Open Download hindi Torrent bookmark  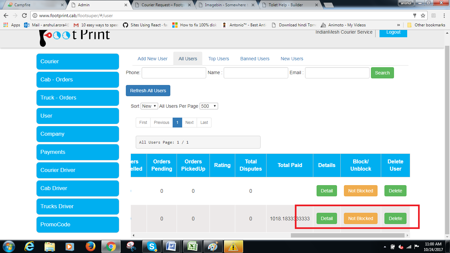click(294, 25)
